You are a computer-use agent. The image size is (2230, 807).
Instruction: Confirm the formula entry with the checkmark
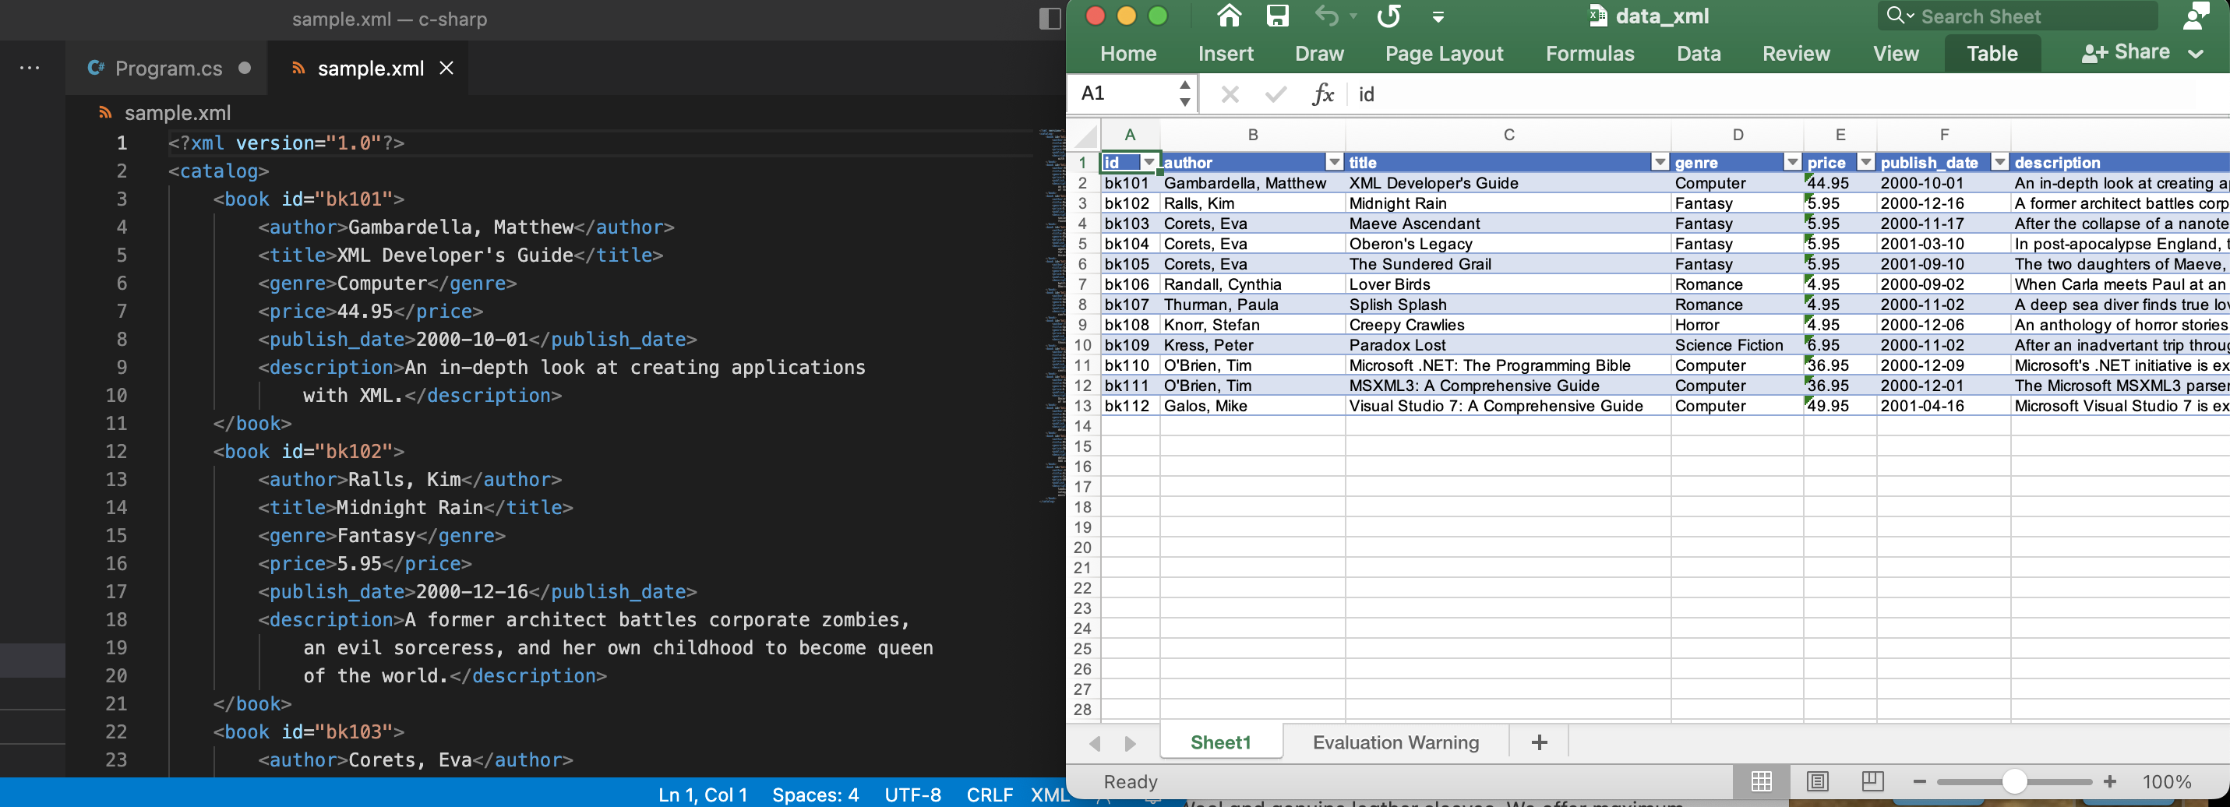pyautogui.click(x=1276, y=94)
